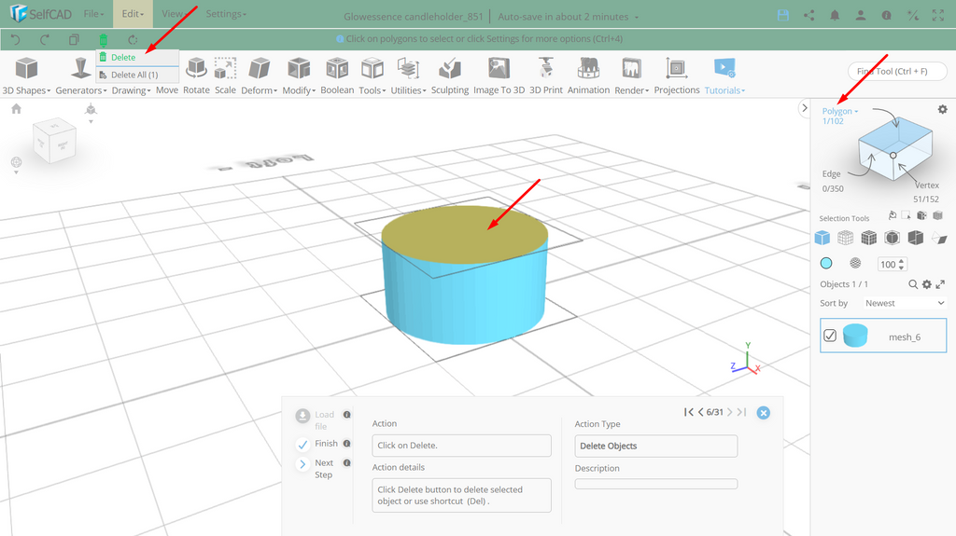Toggle the cube-in-frame selection mode
This screenshot has width=956, height=536.
tap(892, 238)
